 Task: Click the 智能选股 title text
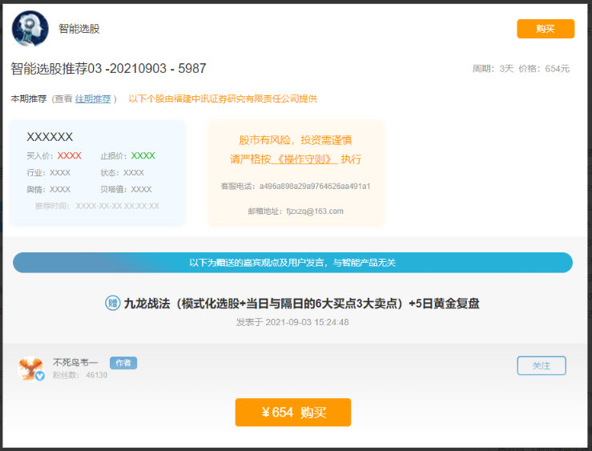click(x=79, y=29)
